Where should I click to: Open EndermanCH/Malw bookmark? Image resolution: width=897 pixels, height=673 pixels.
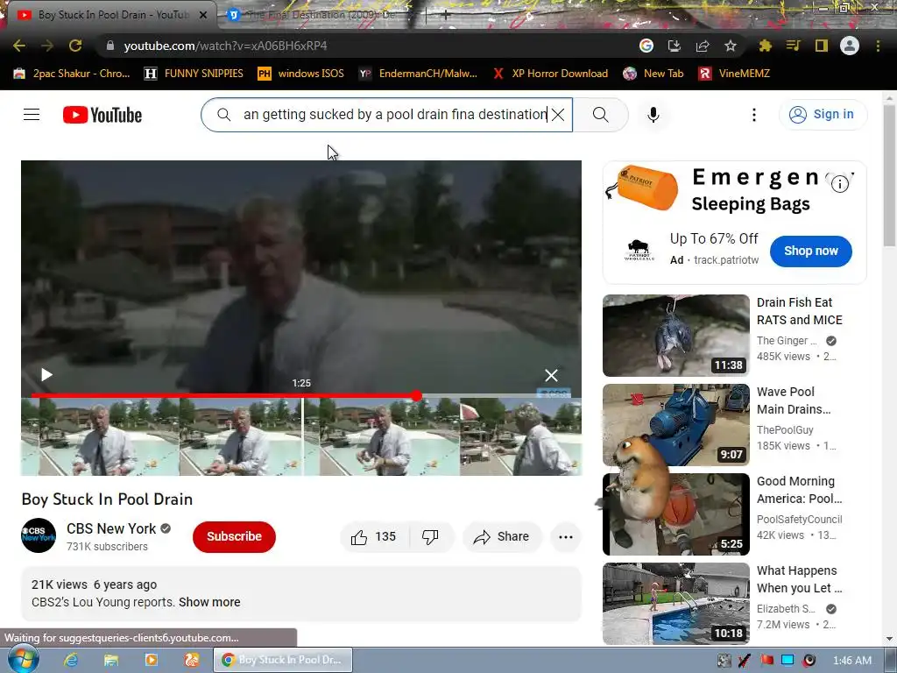pyautogui.click(x=418, y=74)
